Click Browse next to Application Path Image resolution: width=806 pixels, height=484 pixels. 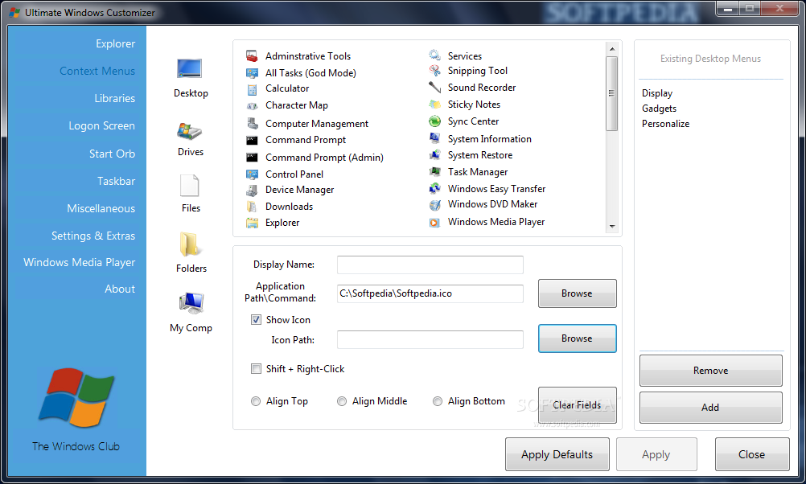(578, 293)
